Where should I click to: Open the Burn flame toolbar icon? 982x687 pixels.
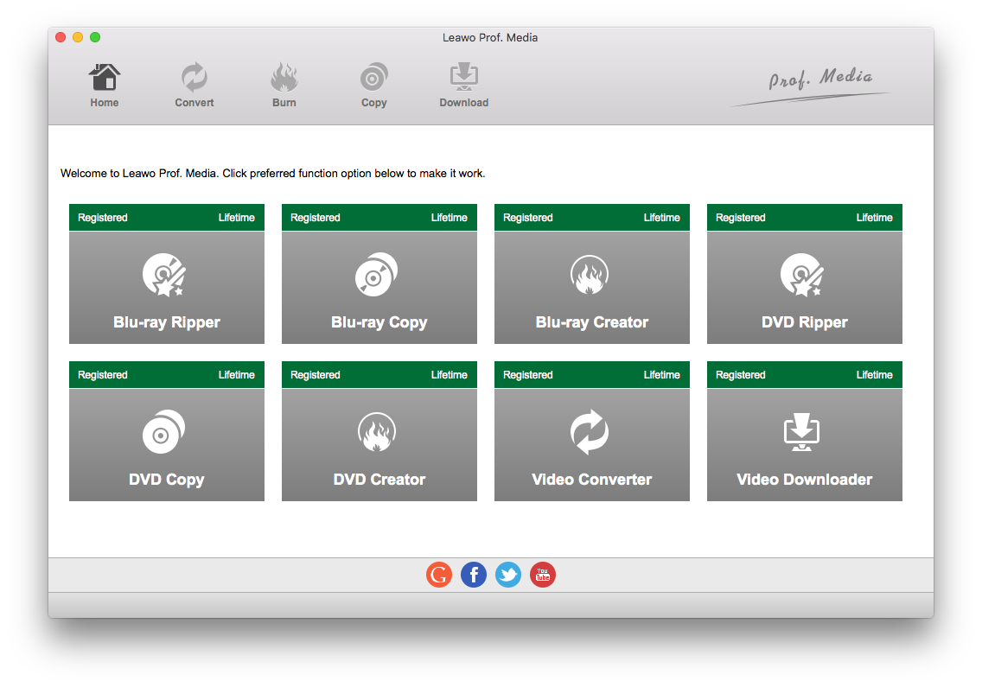[284, 77]
